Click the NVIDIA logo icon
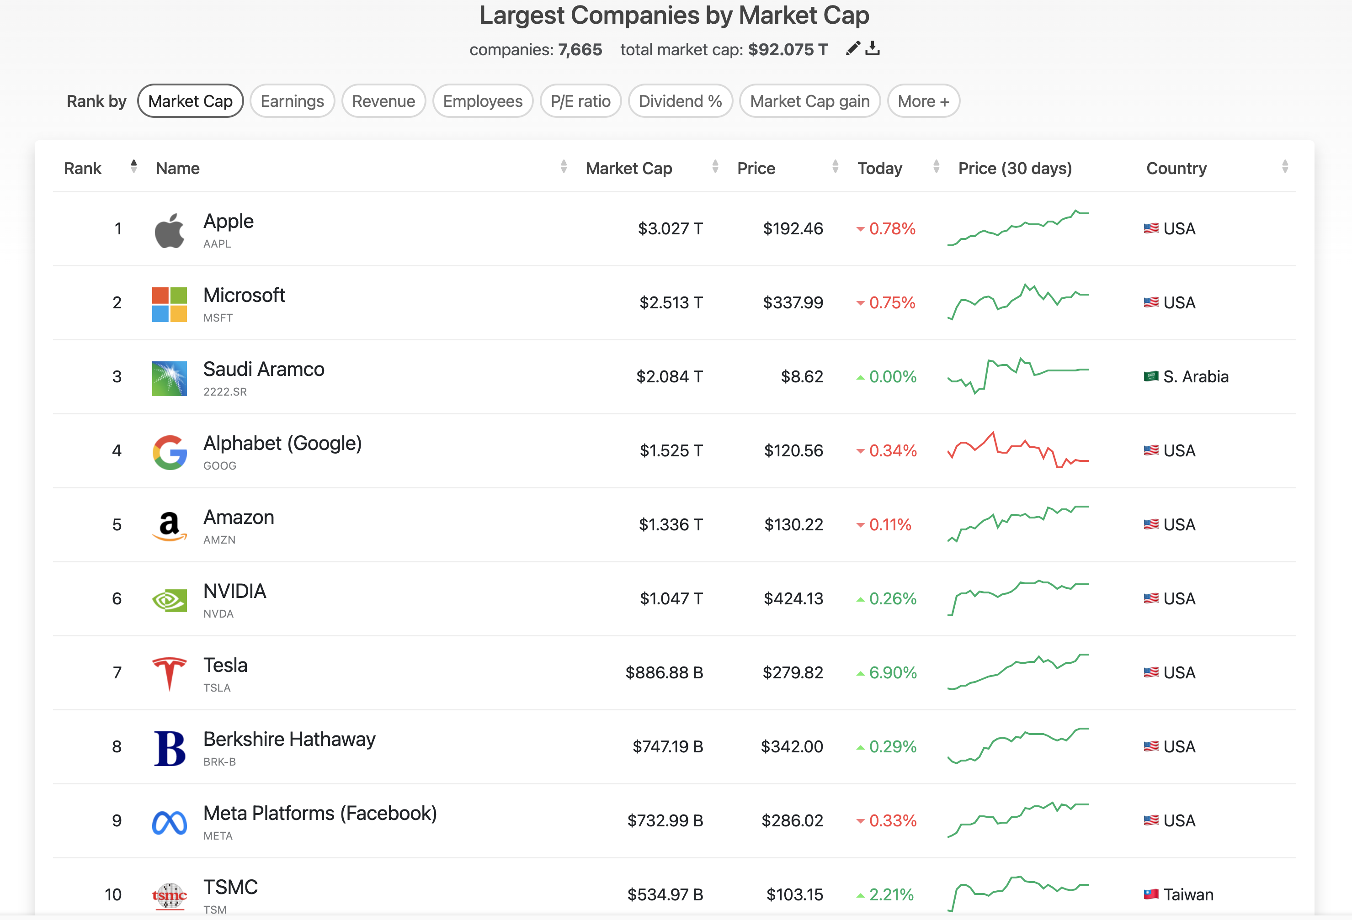 coord(169,600)
